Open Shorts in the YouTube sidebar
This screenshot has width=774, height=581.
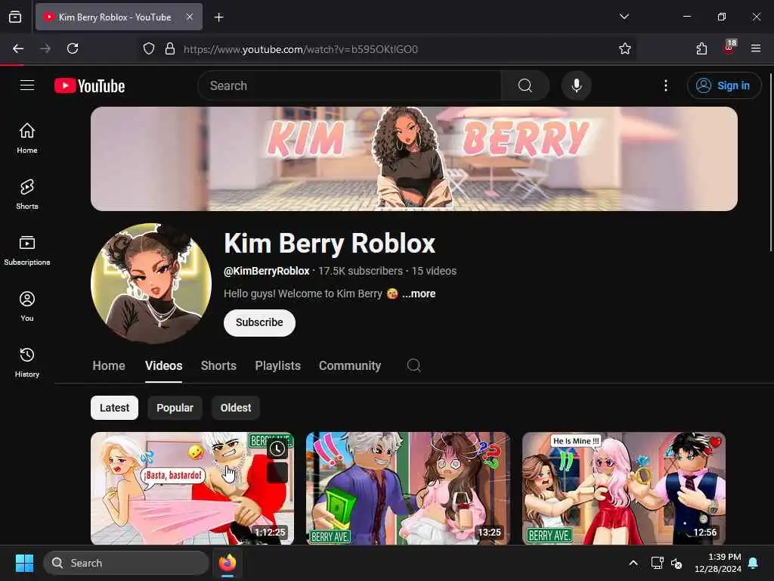coord(27,194)
